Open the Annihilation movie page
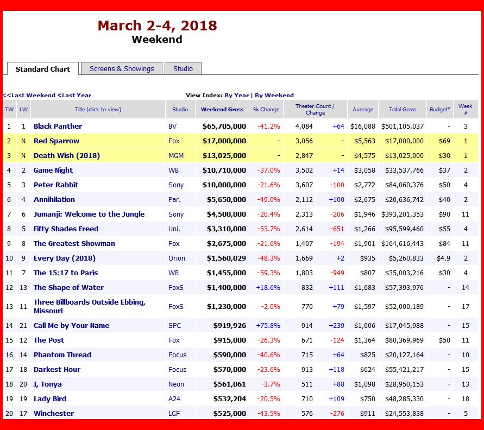The height and width of the screenshot is (430, 484). [54, 200]
